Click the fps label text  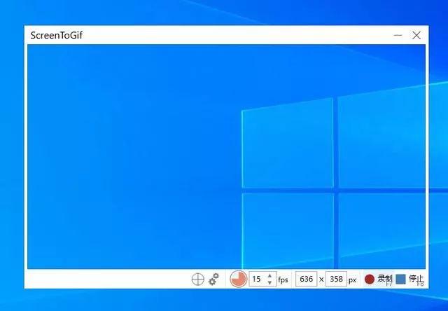[283, 279]
